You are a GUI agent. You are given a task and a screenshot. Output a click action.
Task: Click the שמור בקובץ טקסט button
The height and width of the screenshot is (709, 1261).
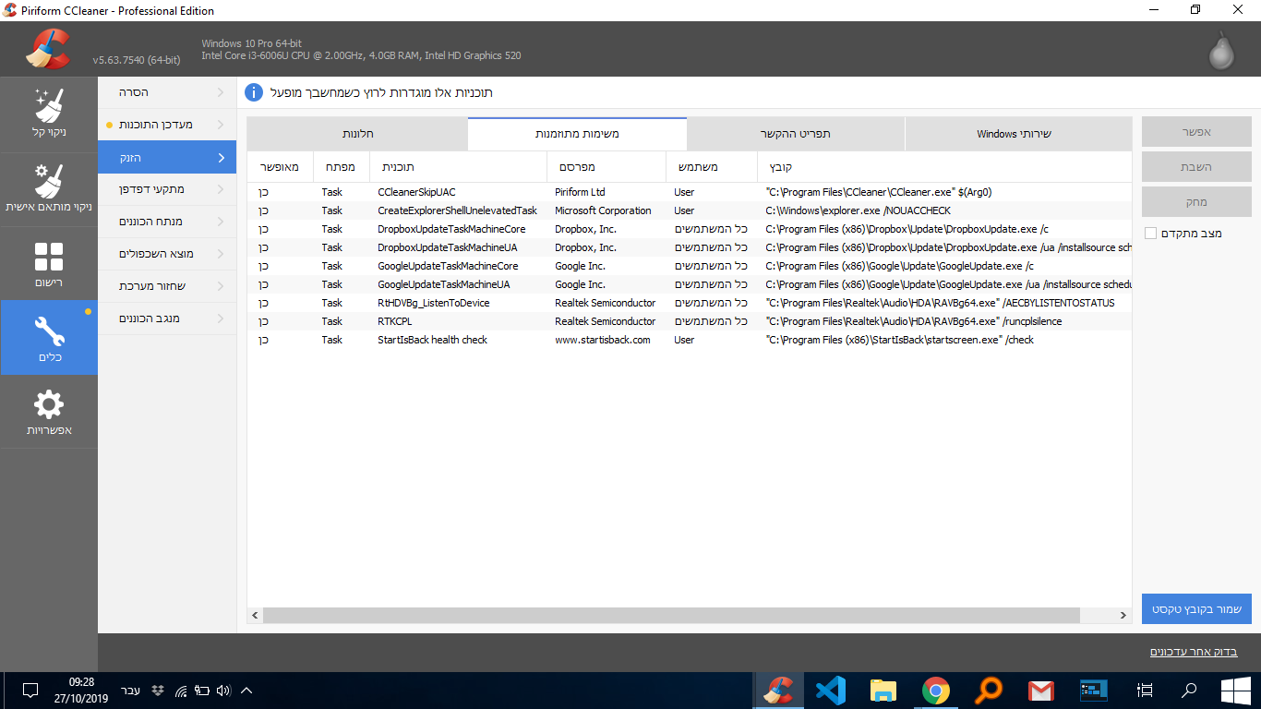1196,609
